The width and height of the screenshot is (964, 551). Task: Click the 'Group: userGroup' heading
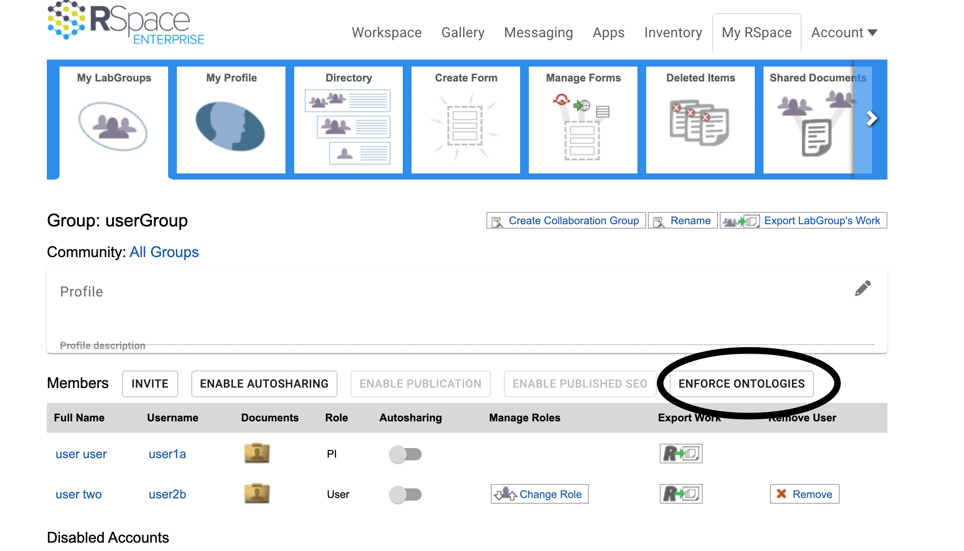point(117,220)
